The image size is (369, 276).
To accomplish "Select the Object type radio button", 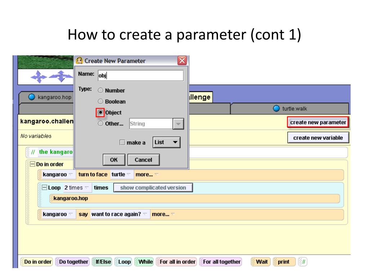I will click(x=100, y=112).
